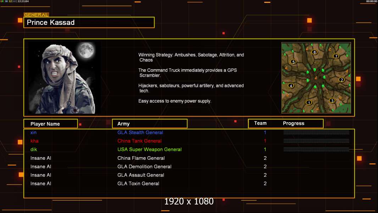Click team number for GLA Toxin General
This screenshot has height=213, width=378.
click(x=265, y=183)
